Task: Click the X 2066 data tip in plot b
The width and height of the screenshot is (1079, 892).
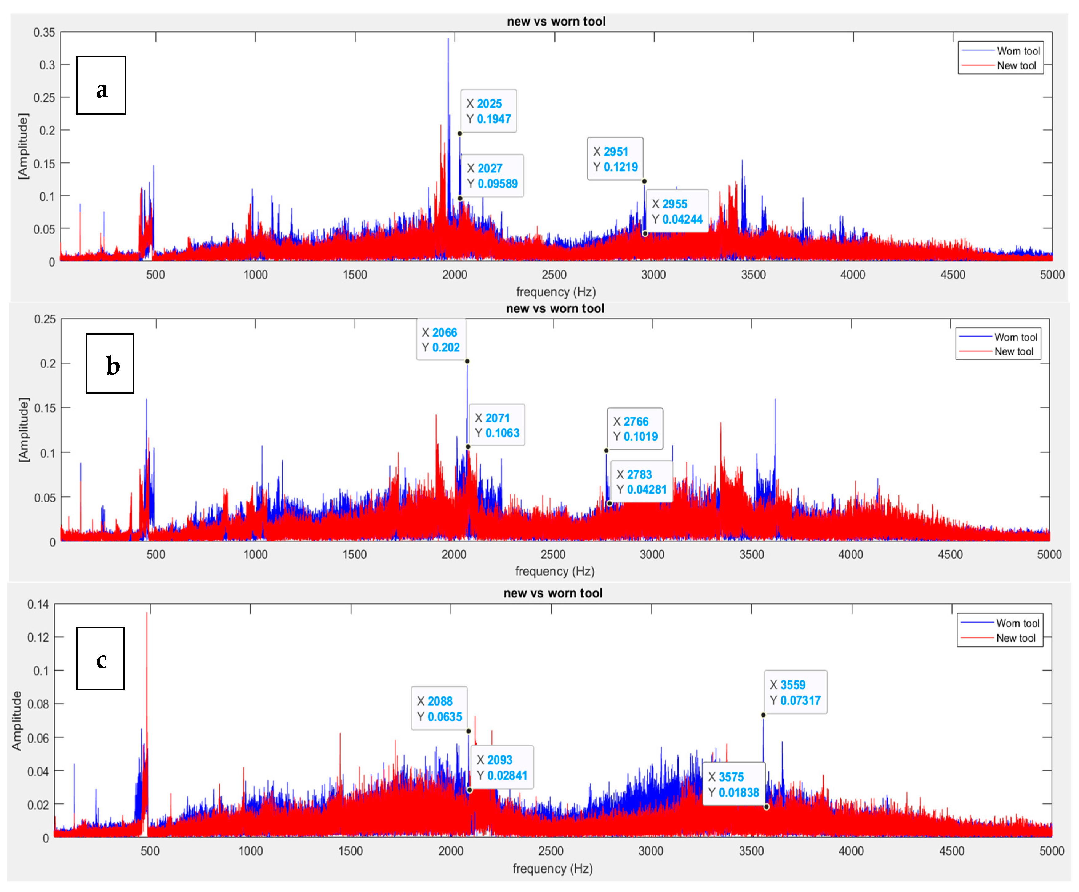Action: [x=441, y=340]
